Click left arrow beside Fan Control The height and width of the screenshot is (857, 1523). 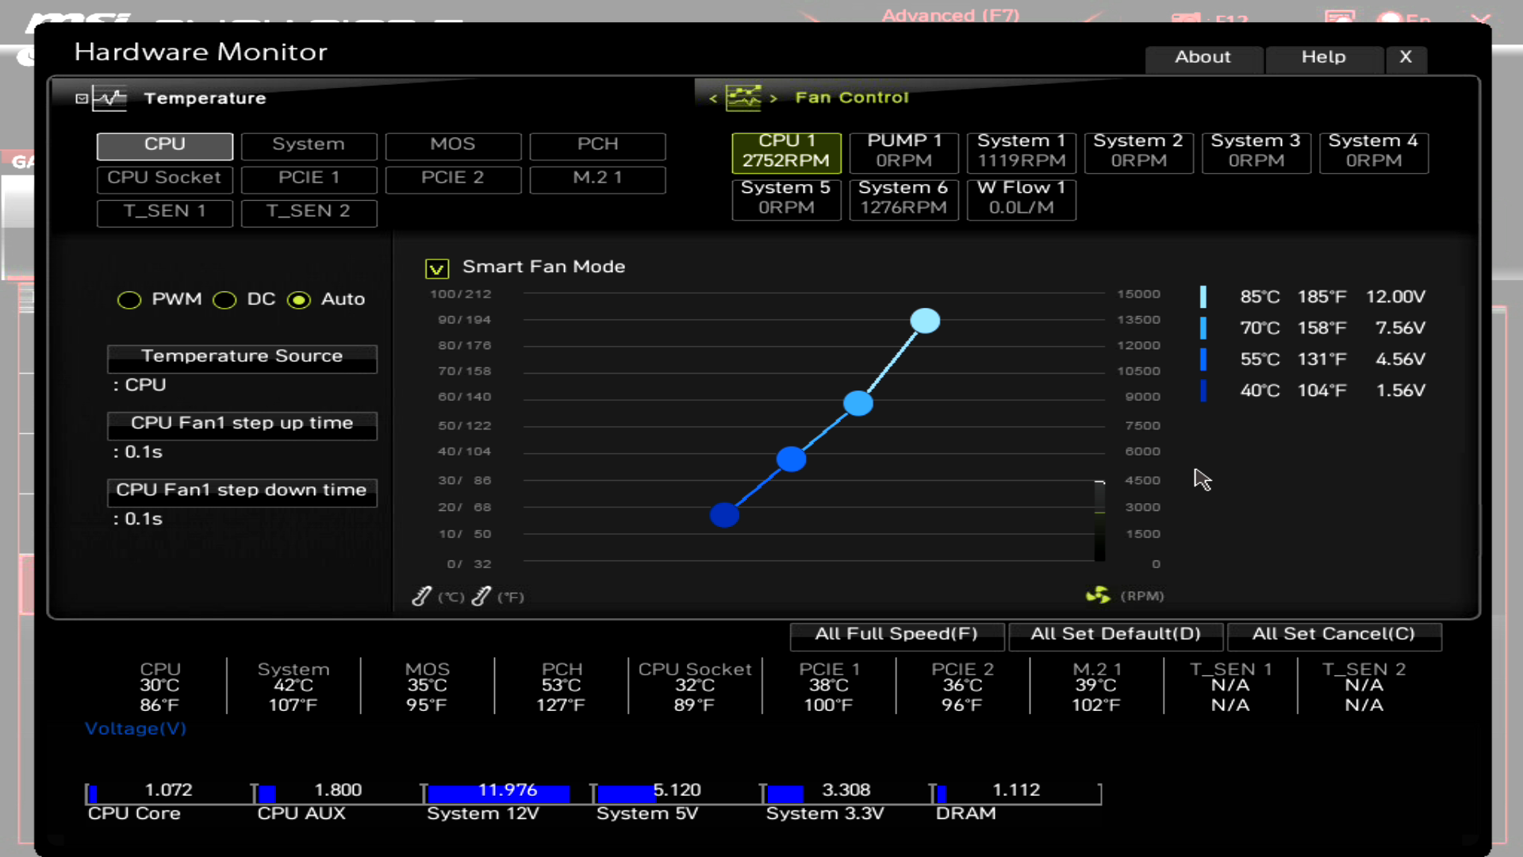713,98
